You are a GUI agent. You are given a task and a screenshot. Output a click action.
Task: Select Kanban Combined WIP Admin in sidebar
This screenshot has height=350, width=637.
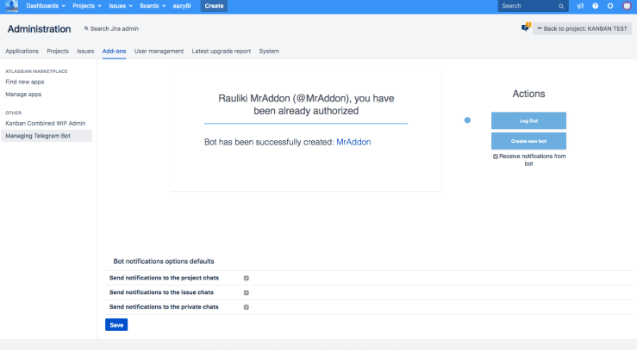[x=45, y=123]
